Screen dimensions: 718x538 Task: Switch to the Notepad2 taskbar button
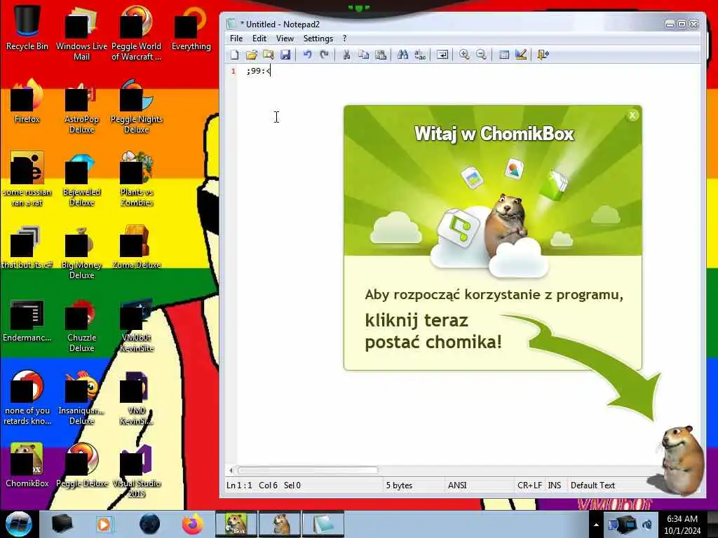click(x=323, y=524)
